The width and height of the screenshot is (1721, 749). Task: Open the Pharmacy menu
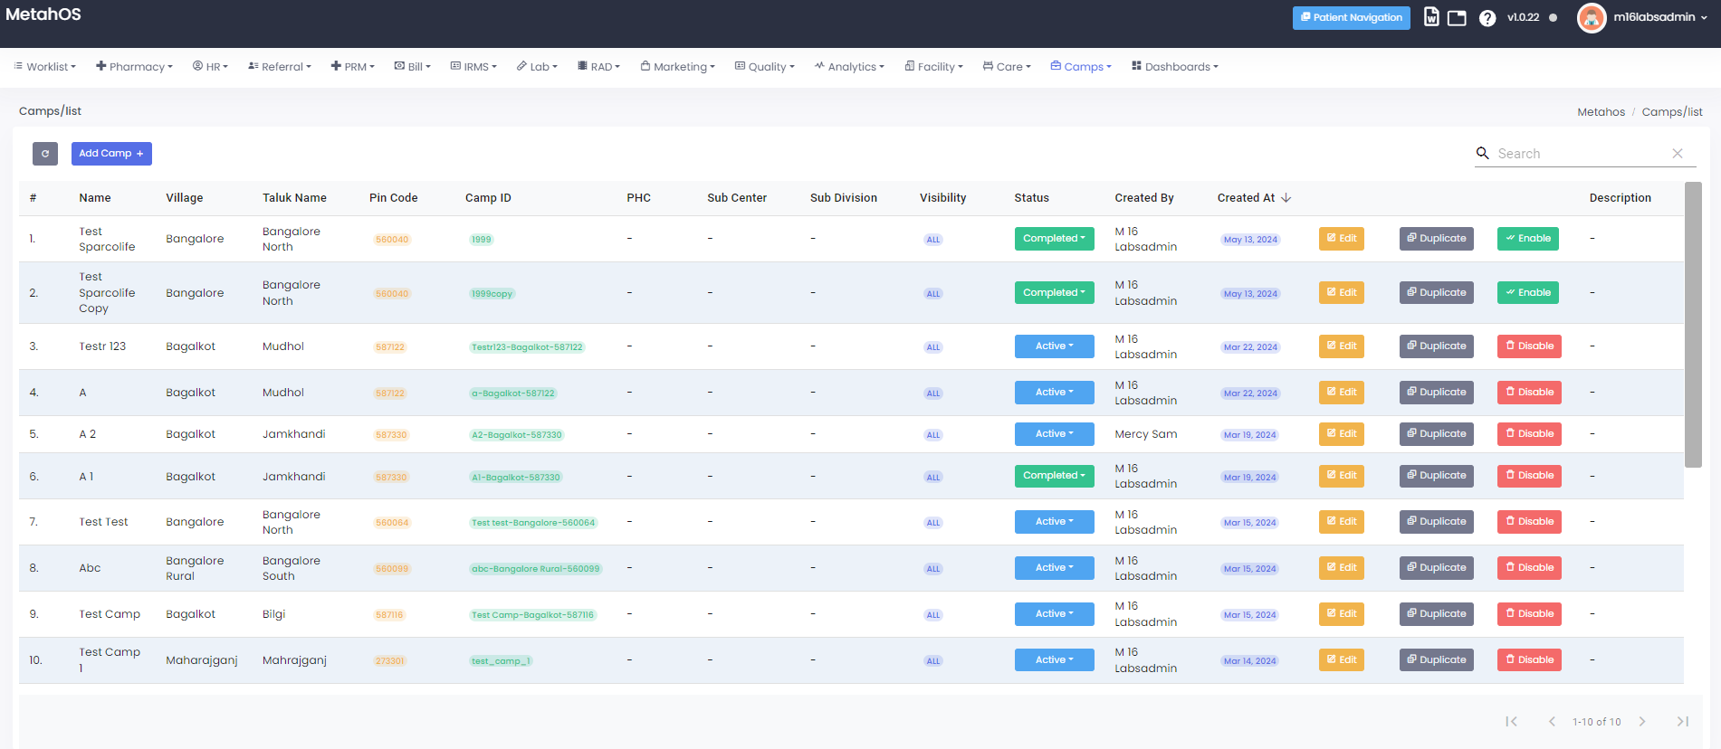134,67
